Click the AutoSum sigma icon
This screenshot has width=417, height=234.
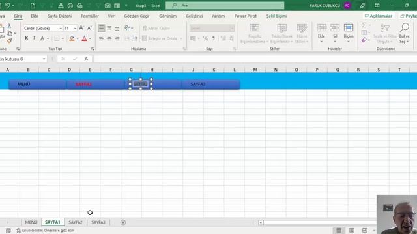point(364,25)
